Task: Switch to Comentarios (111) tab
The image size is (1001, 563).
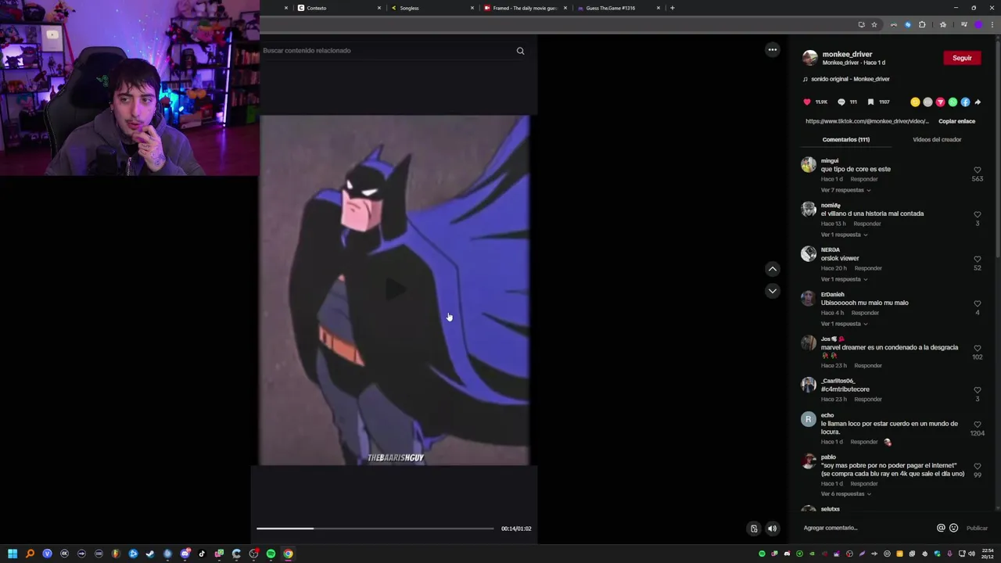Action: tap(845, 140)
